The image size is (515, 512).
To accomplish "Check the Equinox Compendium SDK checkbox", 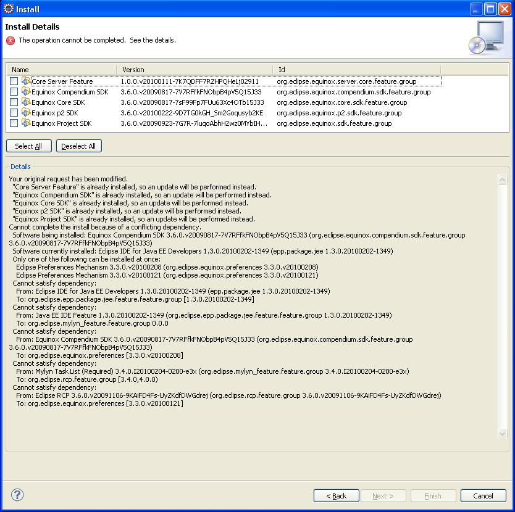I will 14,91.
